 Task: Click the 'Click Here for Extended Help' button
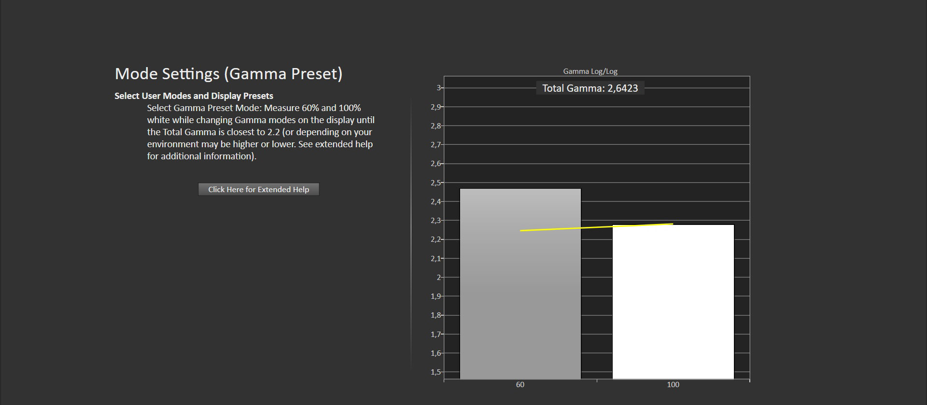click(x=258, y=189)
